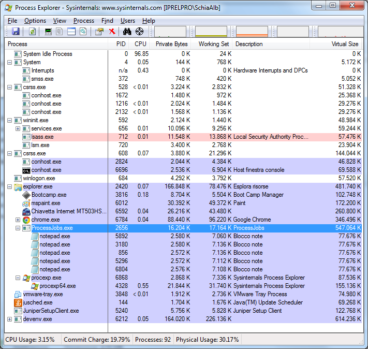Select the Interrupts row

(x=183, y=70)
